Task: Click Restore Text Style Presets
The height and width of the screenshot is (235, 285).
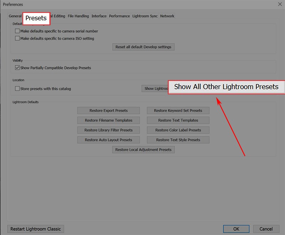Action: point(178,140)
